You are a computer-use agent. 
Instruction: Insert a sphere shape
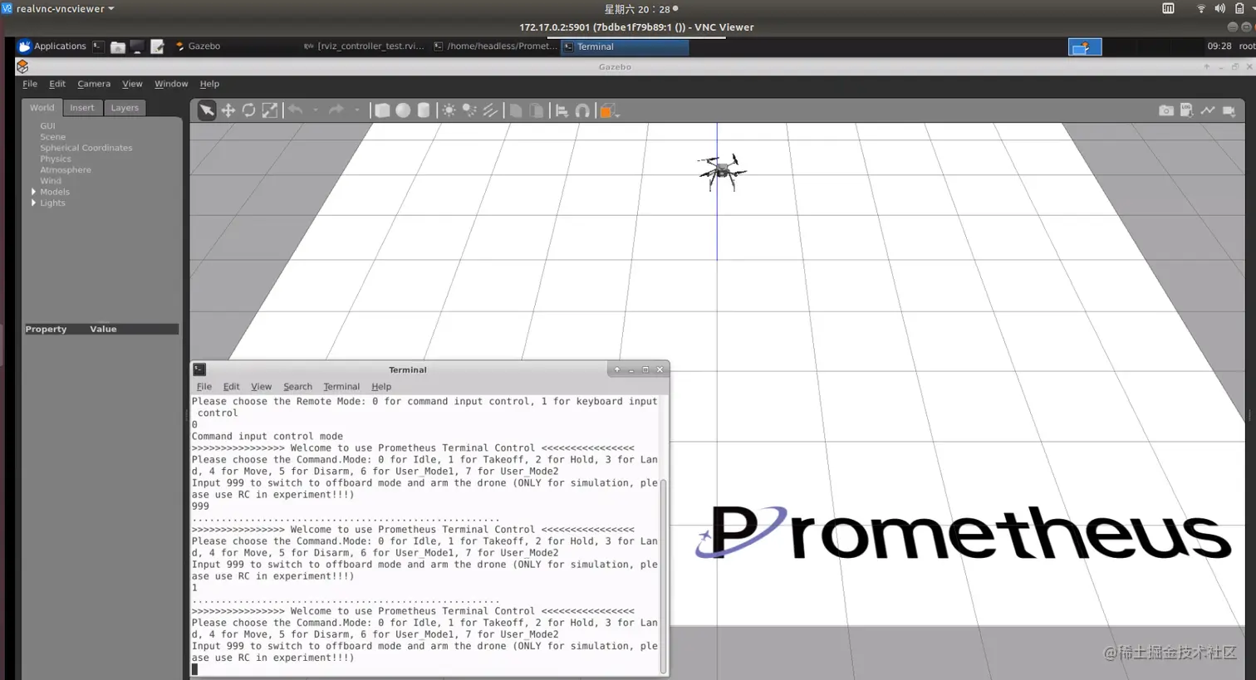403,110
